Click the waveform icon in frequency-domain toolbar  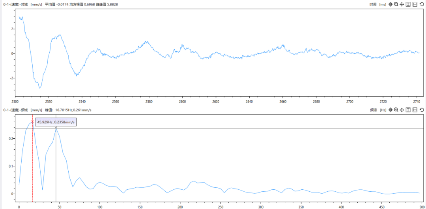coord(390,110)
